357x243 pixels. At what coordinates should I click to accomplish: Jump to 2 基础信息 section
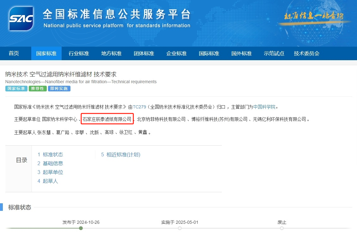click(50, 163)
